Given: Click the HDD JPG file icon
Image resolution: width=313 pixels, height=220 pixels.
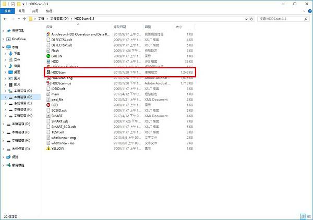Looking at the screenshot, I should click(x=48, y=62).
